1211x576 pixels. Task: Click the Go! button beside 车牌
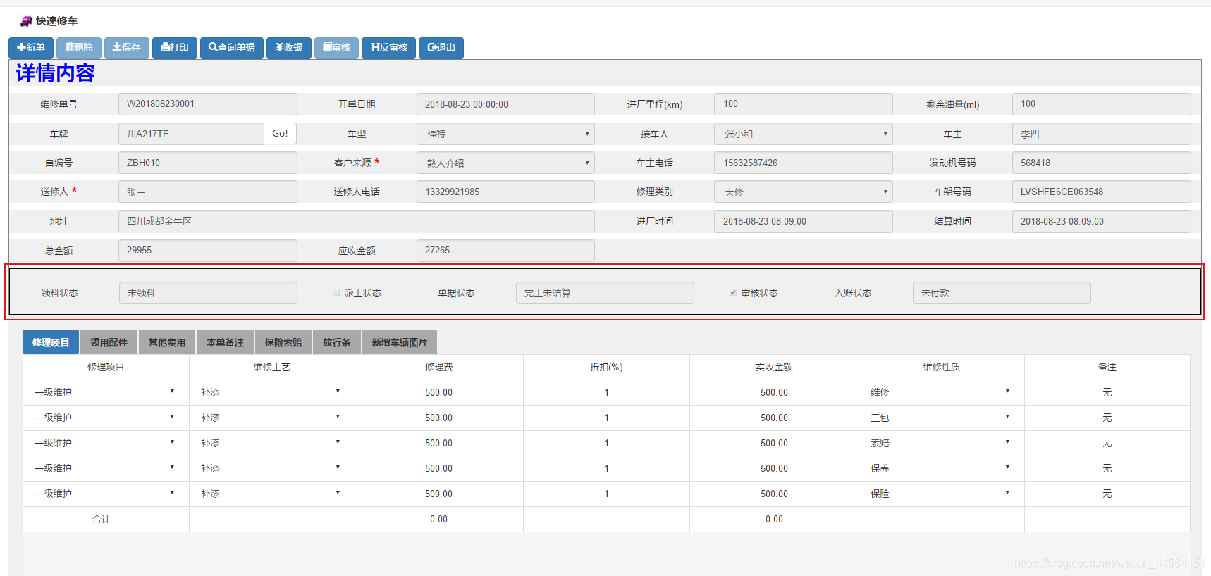point(280,134)
